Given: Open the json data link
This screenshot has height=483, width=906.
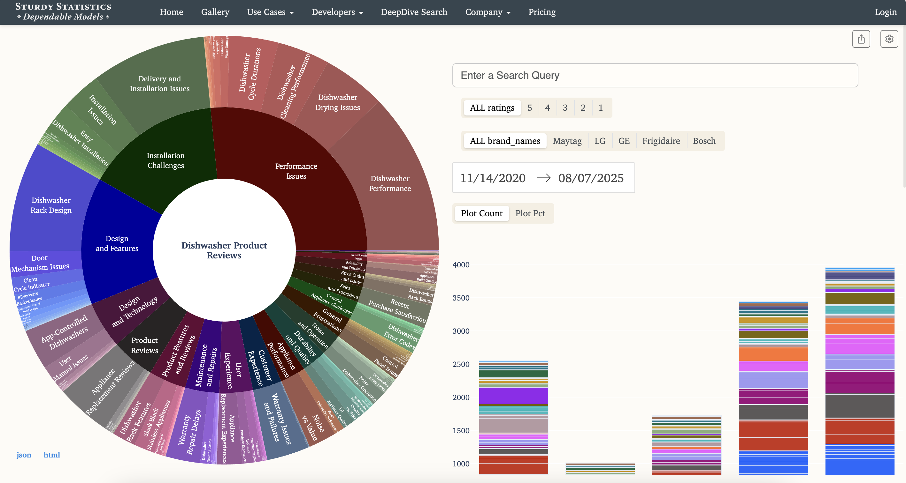Looking at the screenshot, I should point(24,455).
